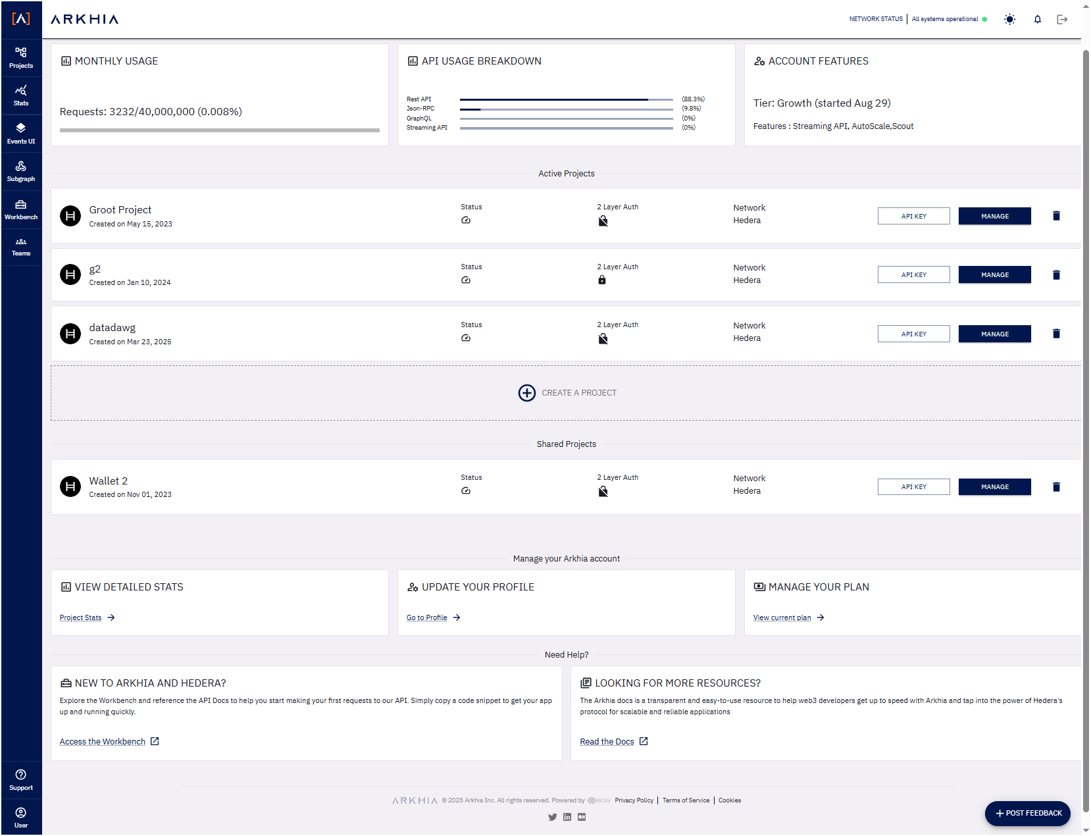The width and height of the screenshot is (1091, 836).
Task: Click the Create a Project label
Action: click(x=579, y=393)
